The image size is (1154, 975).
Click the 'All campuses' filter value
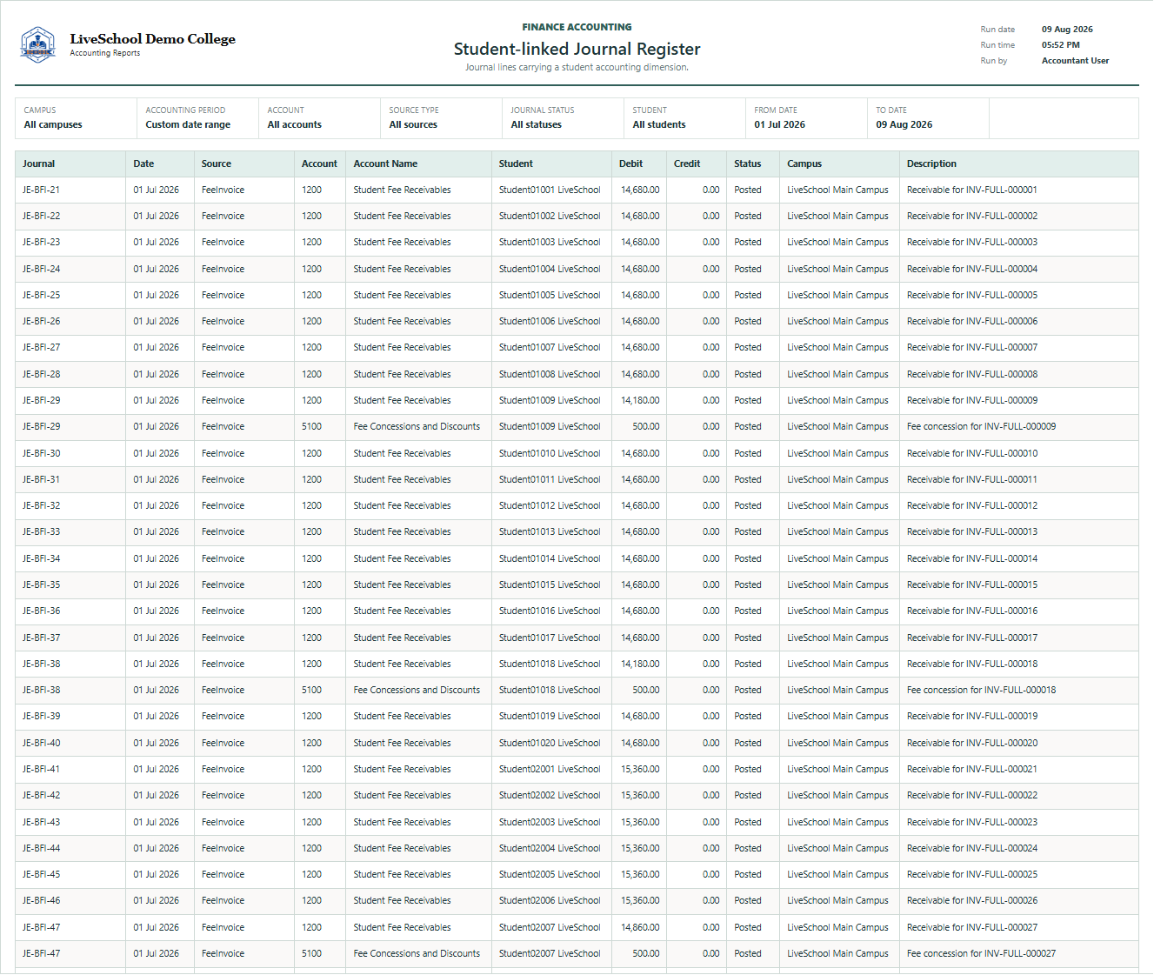pos(53,125)
